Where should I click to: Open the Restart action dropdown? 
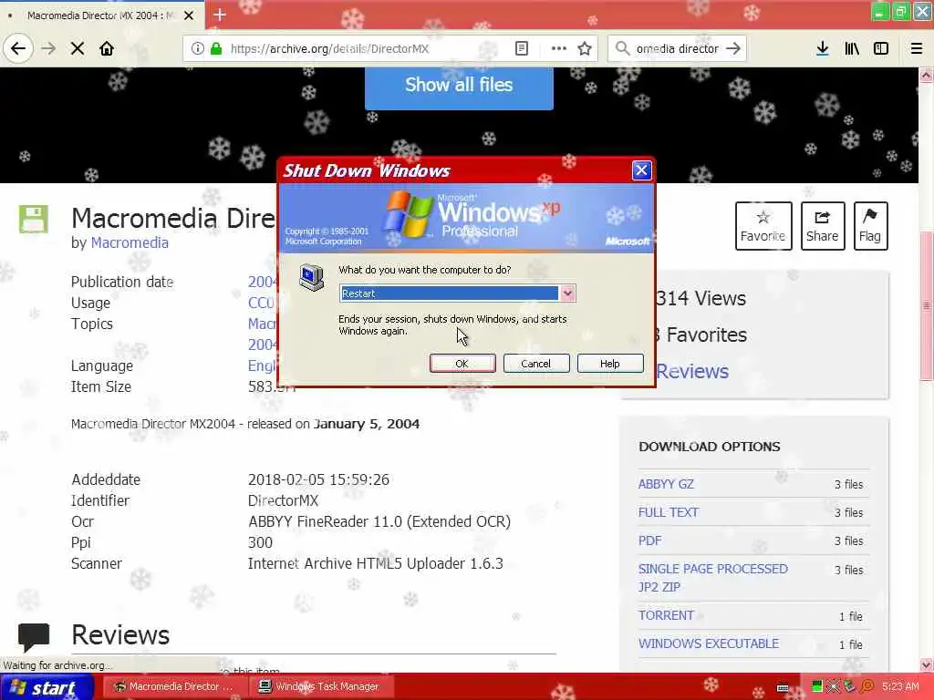pos(567,293)
